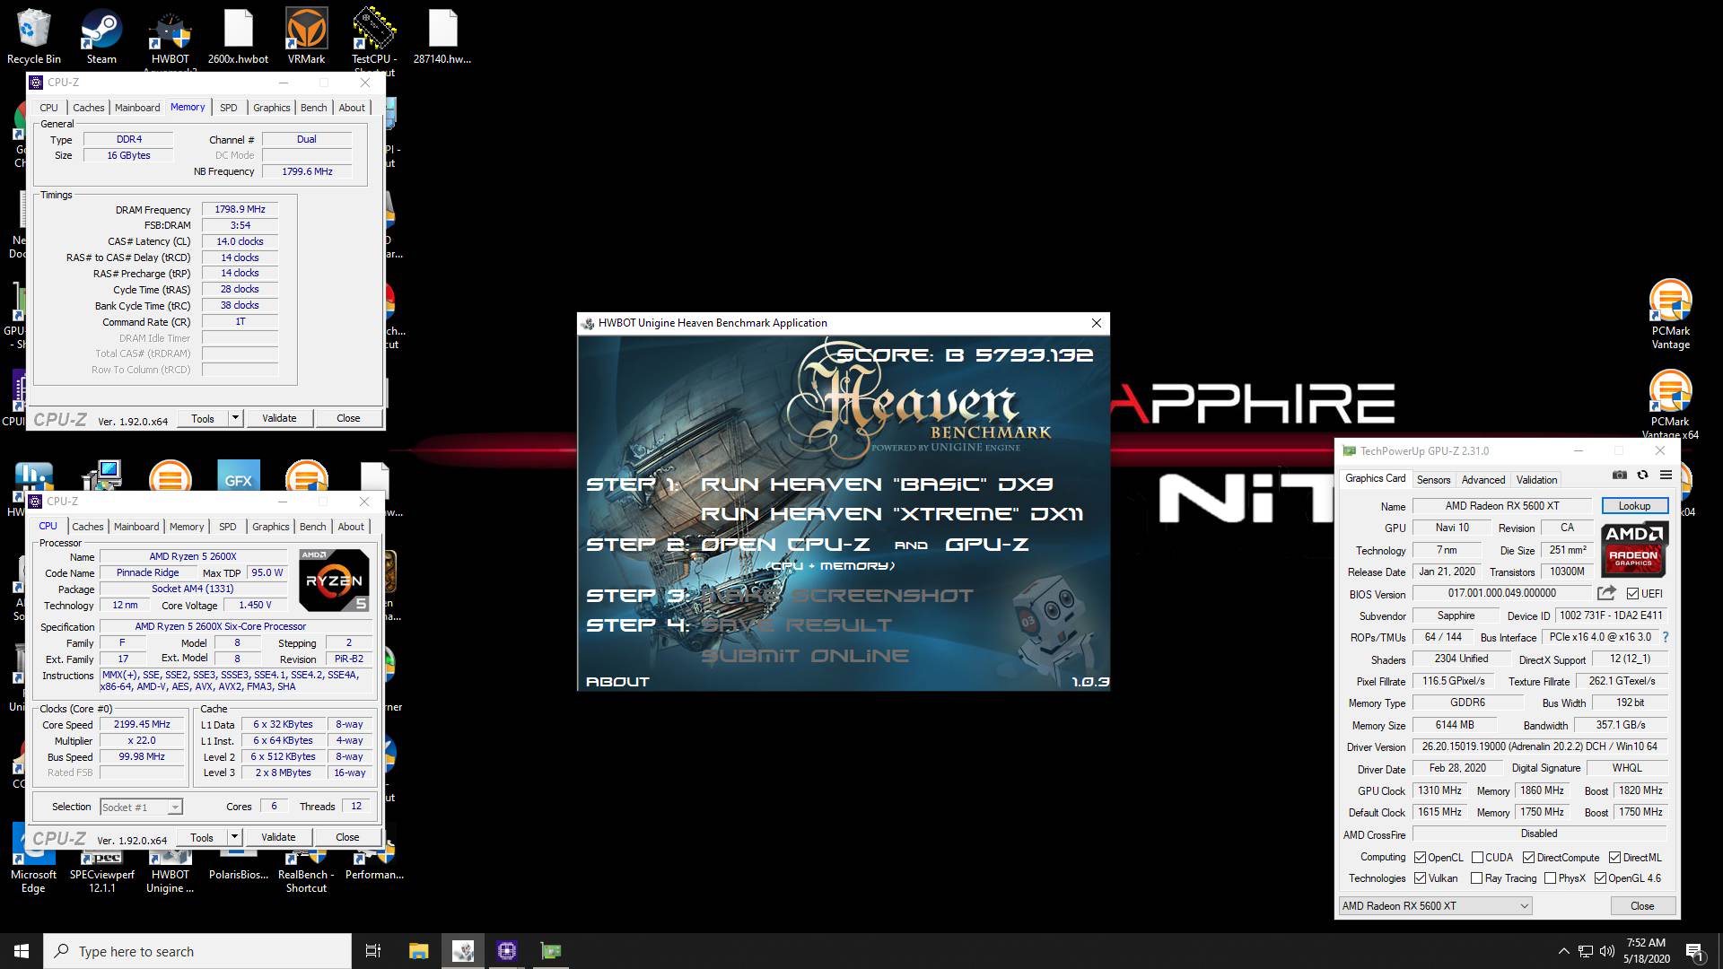Click About in HWBOT Heaven app

617,682
